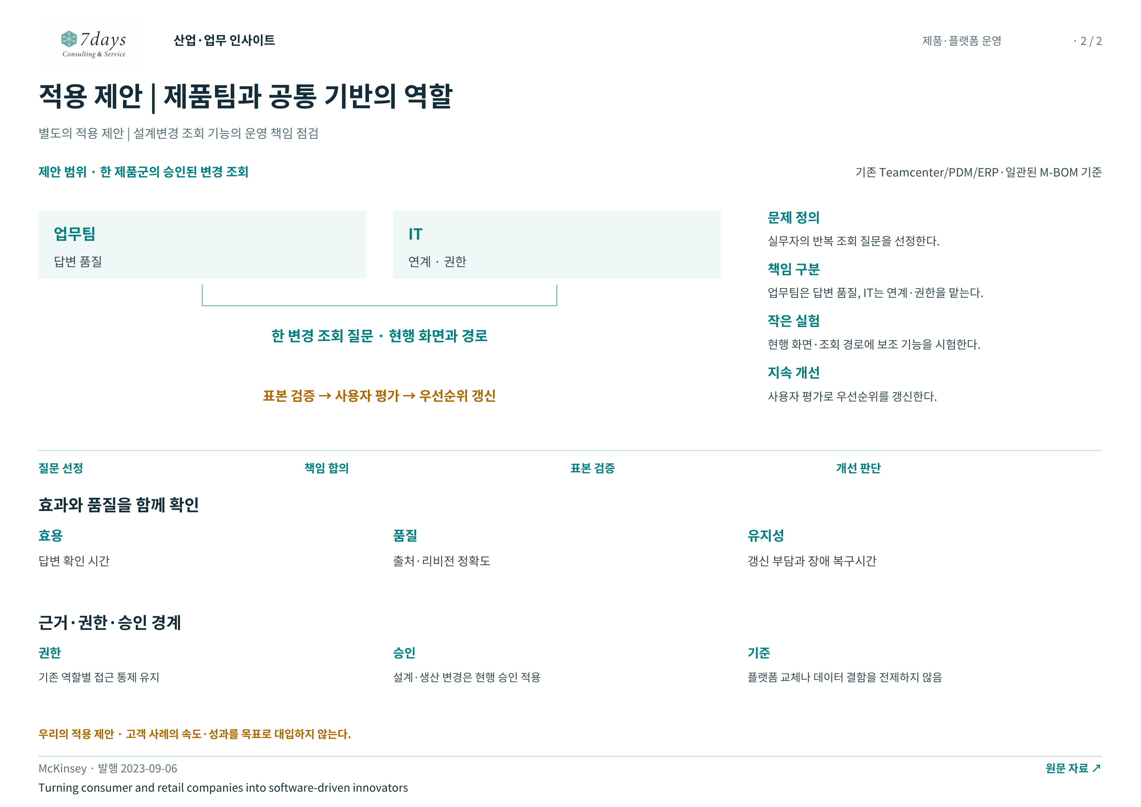The width and height of the screenshot is (1141, 807).
Task: Click 현행 화면·조회 경로에 보조 기능을 시험한다.
Action: tap(874, 344)
